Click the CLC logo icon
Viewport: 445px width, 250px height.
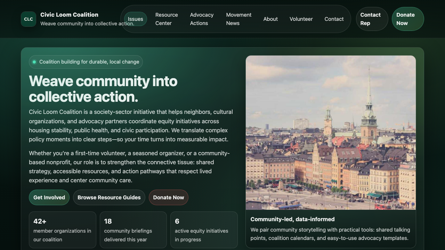(x=28, y=19)
